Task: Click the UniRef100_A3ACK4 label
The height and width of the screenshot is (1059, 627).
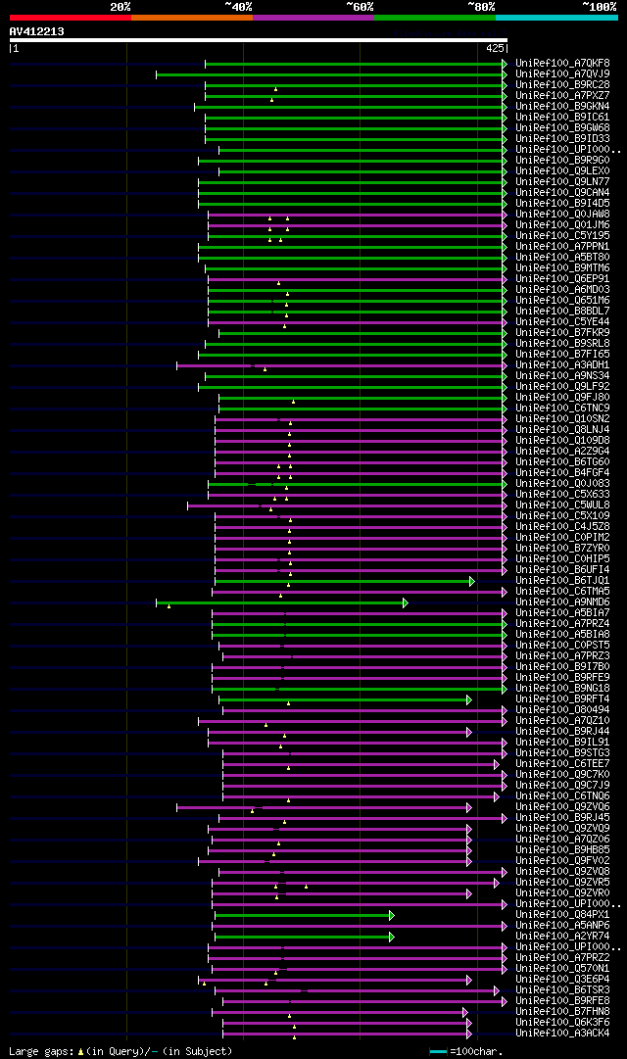Action: pyautogui.click(x=562, y=1034)
